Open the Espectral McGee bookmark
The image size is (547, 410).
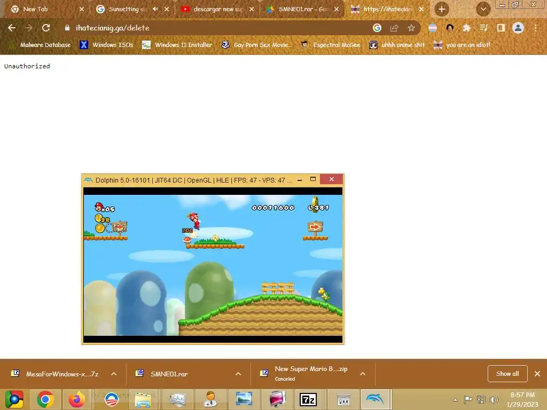point(330,45)
